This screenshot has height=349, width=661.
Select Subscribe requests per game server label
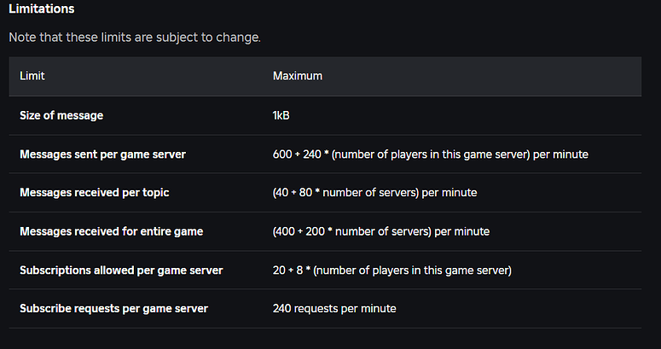113,308
